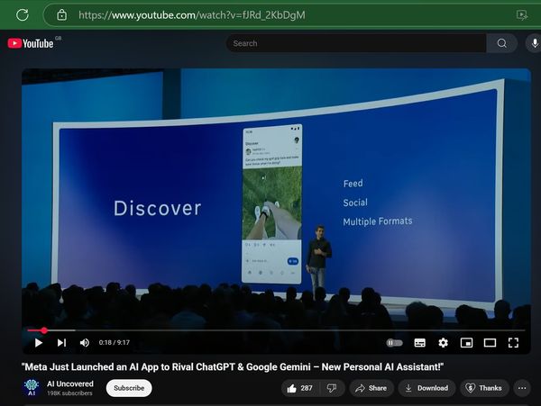This screenshot has height=406, width=541.
Task: Skip to the next video
Action: (61, 343)
